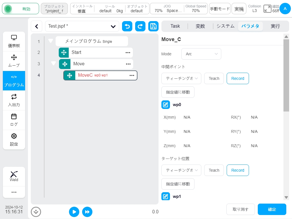Edit waypoint wp1 icon
Image resolution: width=292 pixels, height=219 pixels.
tap(166, 196)
